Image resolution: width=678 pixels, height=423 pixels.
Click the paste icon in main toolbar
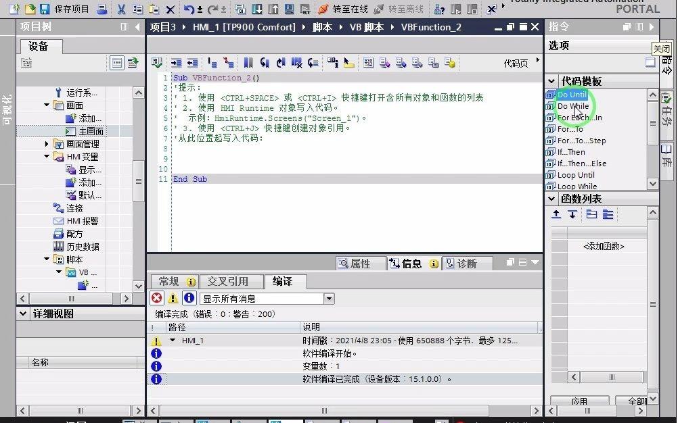tap(154, 9)
